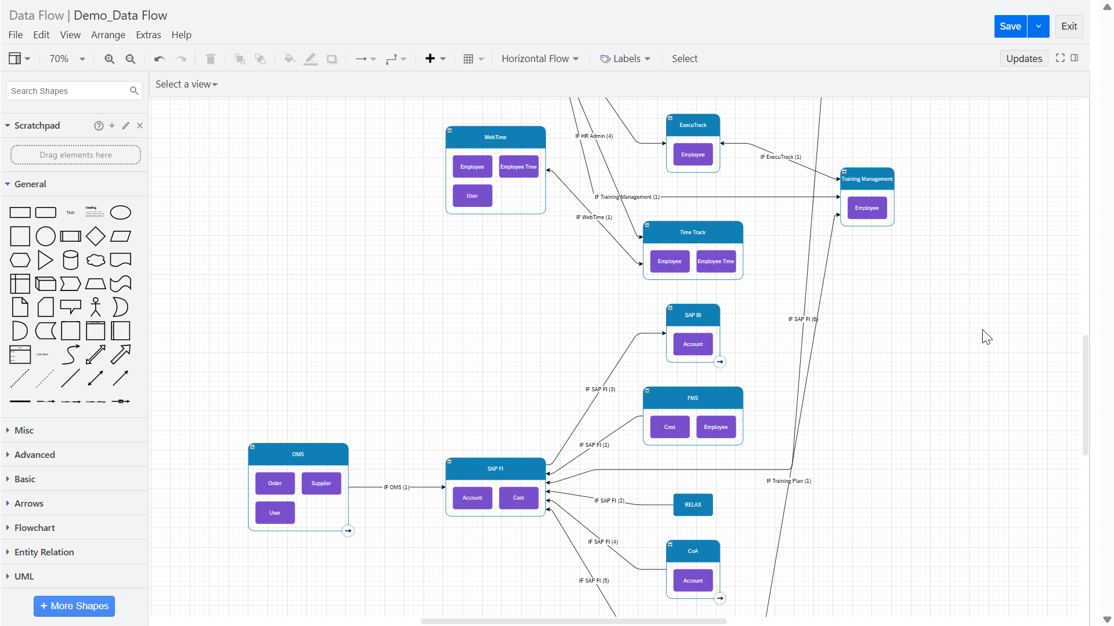Collapse the WebTime container
The width and height of the screenshot is (1114, 626).
pyautogui.click(x=450, y=130)
